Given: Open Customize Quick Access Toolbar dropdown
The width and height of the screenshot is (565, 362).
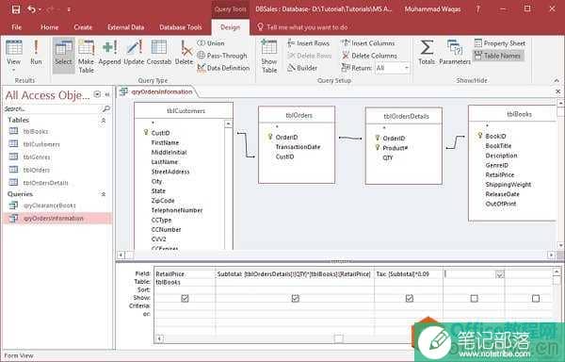Looking at the screenshot, I should tap(69, 9).
